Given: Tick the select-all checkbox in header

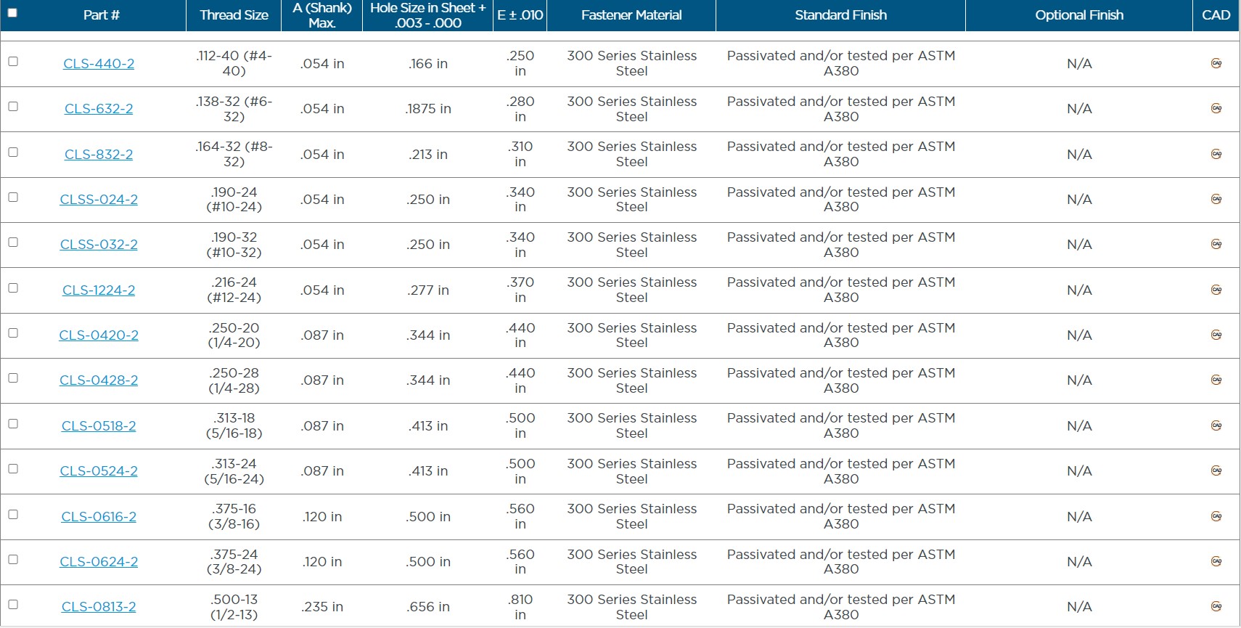Looking at the screenshot, I should 12,12.
